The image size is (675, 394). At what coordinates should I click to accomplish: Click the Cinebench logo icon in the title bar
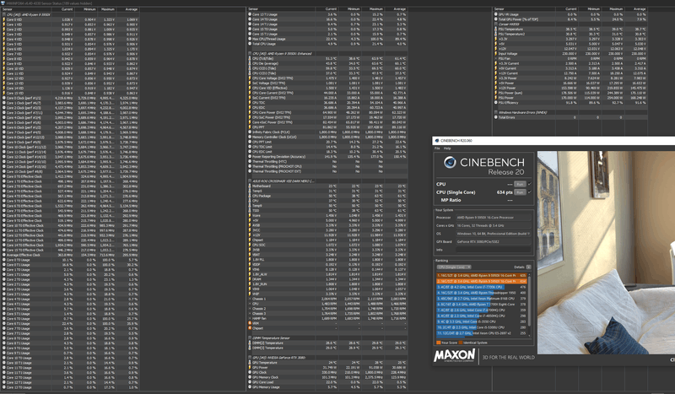coord(437,141)
